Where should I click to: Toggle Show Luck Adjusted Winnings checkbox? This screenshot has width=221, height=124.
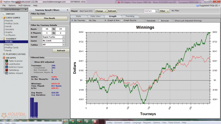pos(173,20)
